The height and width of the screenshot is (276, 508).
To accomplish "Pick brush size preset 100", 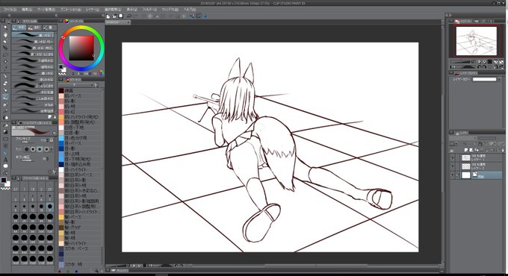I will coord(41,228).
